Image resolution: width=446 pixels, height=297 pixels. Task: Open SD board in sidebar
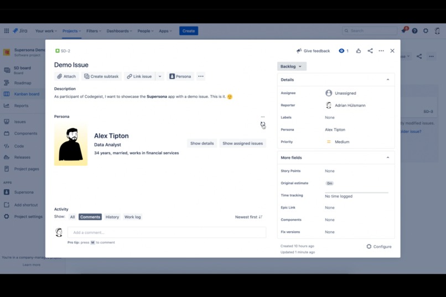pyautogui.click(x=23, y=70)
